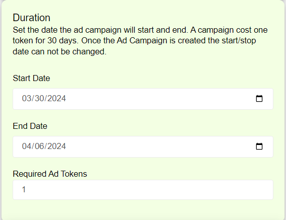
Task: Click blank space inside End Date field
Action: point(160,146)
